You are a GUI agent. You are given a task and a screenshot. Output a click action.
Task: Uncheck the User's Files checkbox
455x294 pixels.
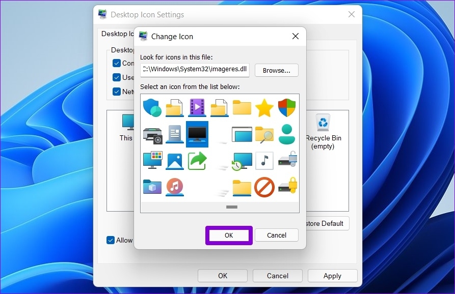pyautogui.click(x=116, y=77)
